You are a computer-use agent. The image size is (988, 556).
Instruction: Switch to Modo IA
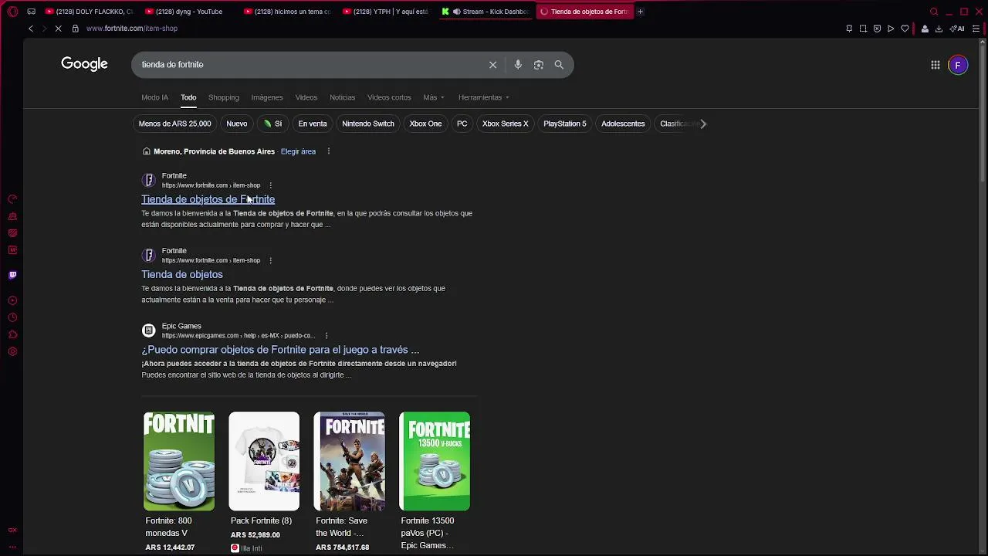[x=154, y=97]
